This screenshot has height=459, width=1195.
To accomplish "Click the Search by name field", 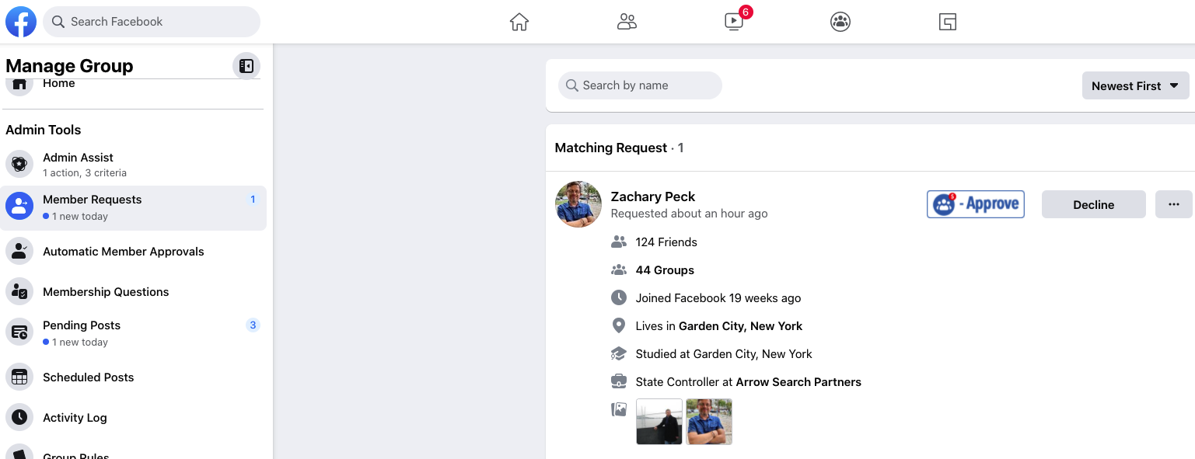I will (x=640, y=85).
